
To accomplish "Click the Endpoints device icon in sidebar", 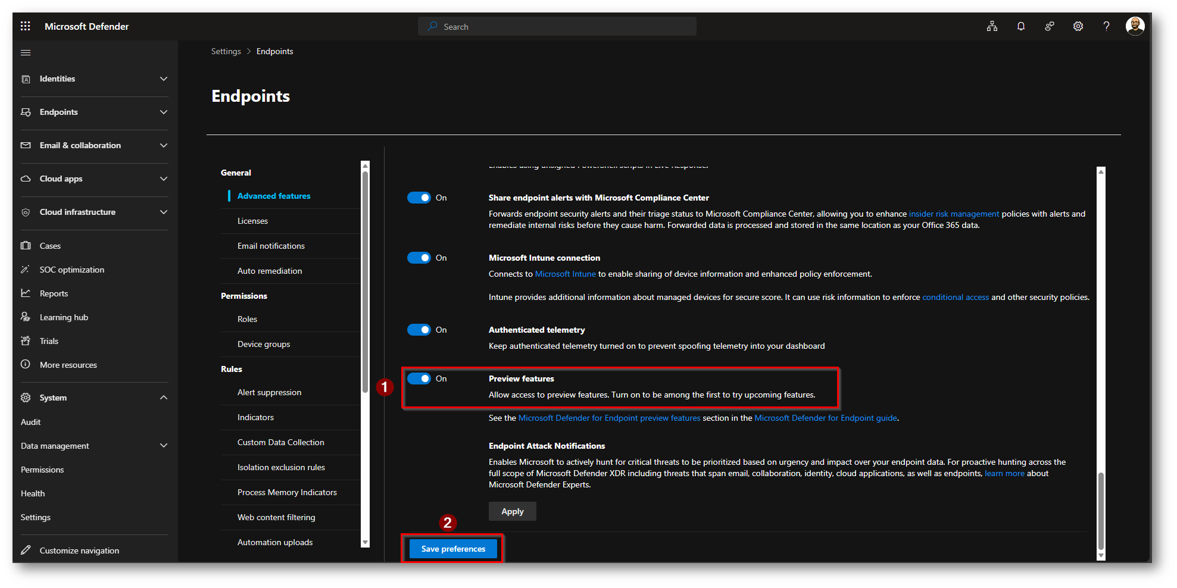I will pos(26,112).
